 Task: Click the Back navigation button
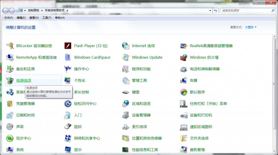point(5,11)
